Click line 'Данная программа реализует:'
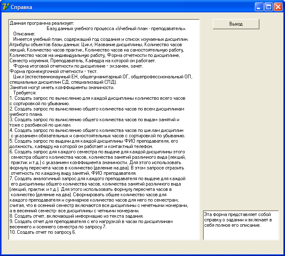 [42, 23]
